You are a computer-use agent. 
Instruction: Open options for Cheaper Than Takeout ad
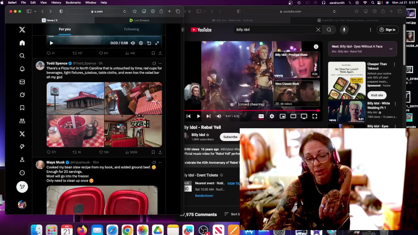pyautogui.click(x=394, y=65)
